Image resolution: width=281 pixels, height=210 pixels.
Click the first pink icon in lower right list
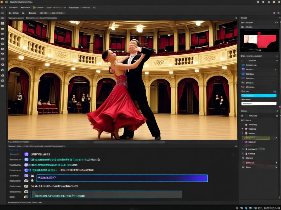[246, 125]
